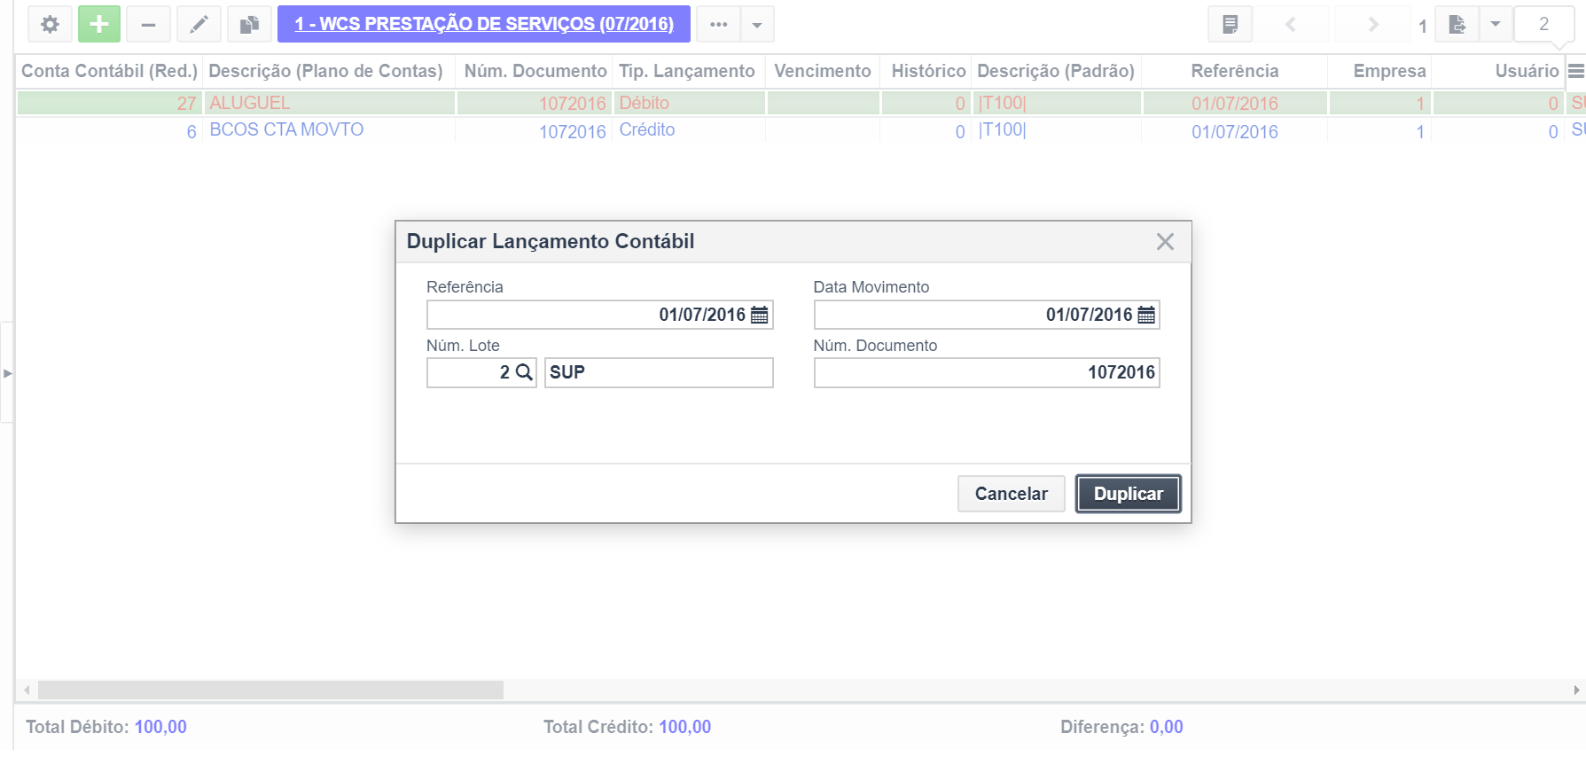This screenshot has height=757, width=1586.
Task: Edit entry with the pencil icon
Action: click(x=199, y=24)
